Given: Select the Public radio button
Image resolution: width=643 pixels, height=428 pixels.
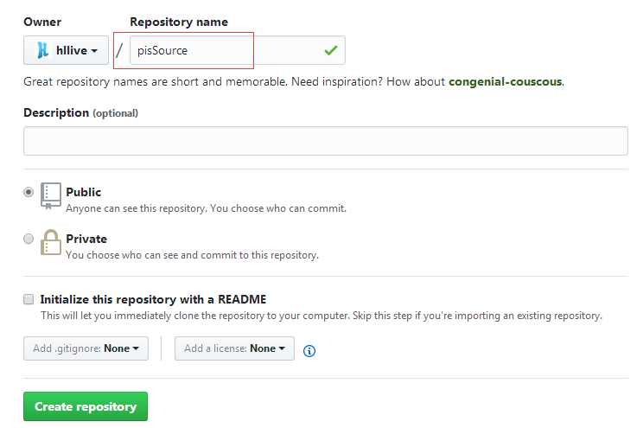Looking at the screenshot, I should tap(29, 192).
